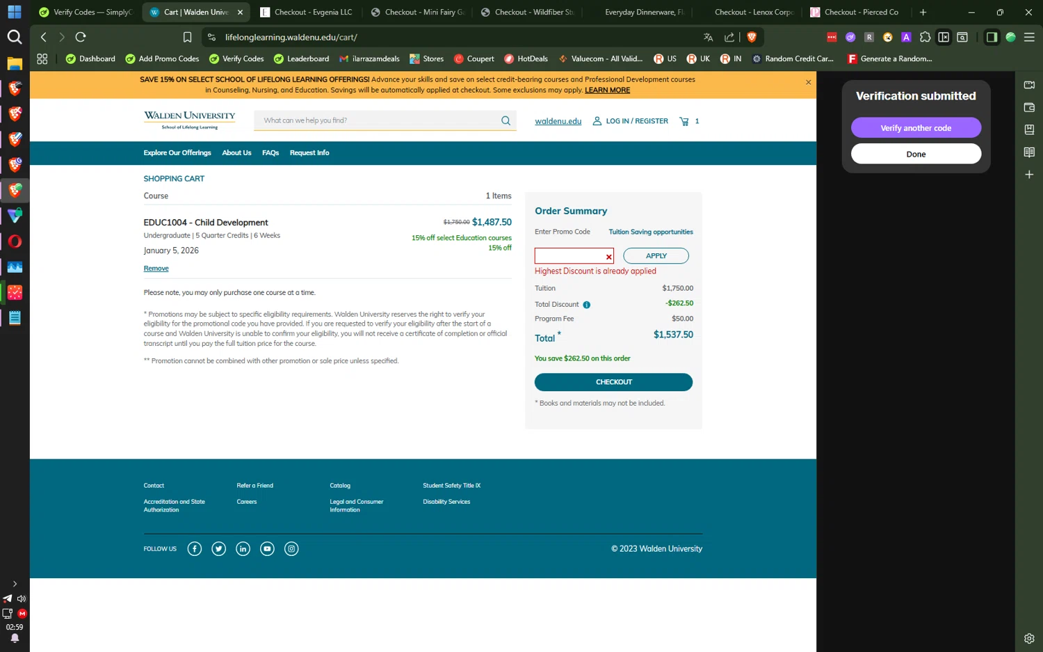Screen dimensions: 1043x652
Task: Switch to Checkout Lenox Corp tab
Action: [747, 12]
